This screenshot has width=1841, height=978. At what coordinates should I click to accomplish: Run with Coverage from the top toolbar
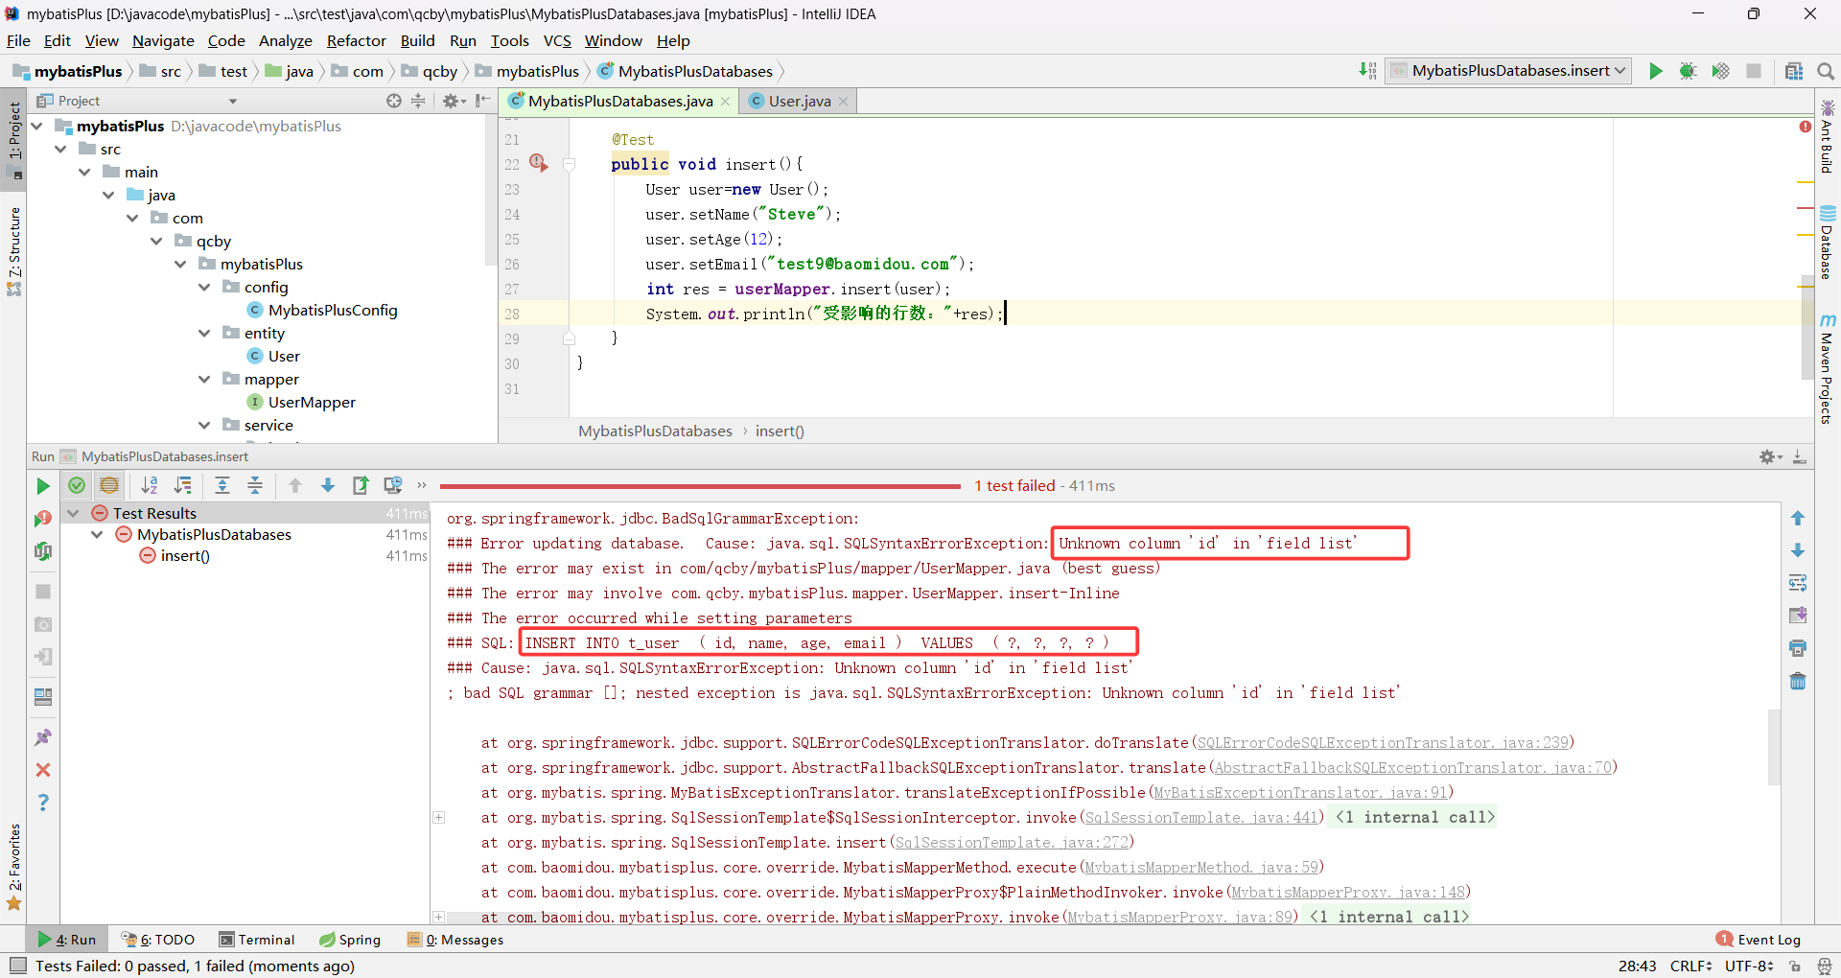[x=1721, y=71]
